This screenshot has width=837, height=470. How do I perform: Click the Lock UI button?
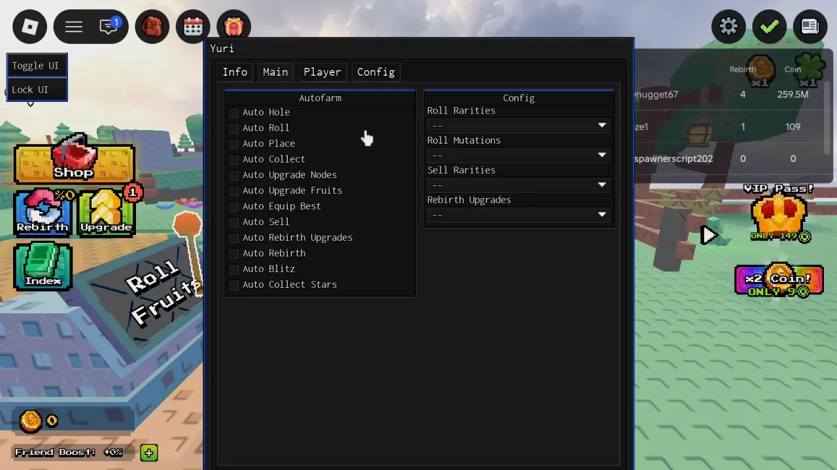(x=37, y=89)
